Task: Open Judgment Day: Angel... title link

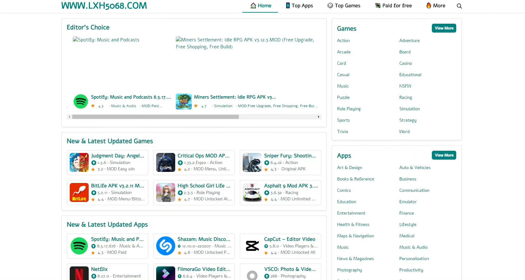Action: click(118, 156)
